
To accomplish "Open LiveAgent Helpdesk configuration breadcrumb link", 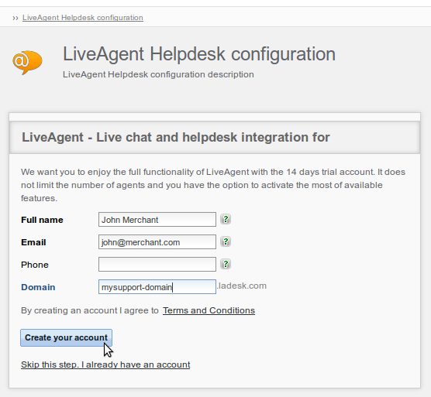I will tap(83, 18).
